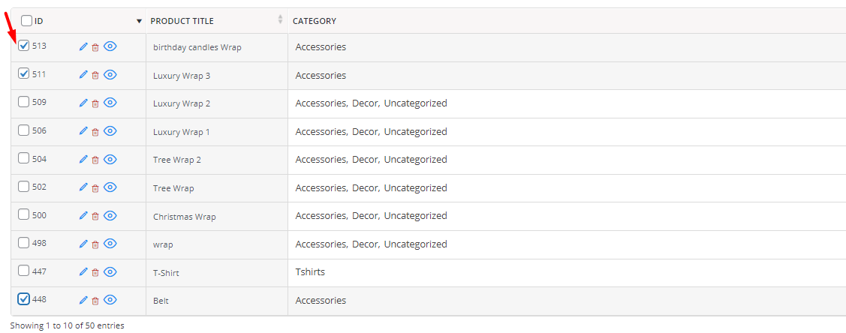Uncheck the checkbox for ID 513
This screenshot has height=333, width=846.
click(24, 46)
